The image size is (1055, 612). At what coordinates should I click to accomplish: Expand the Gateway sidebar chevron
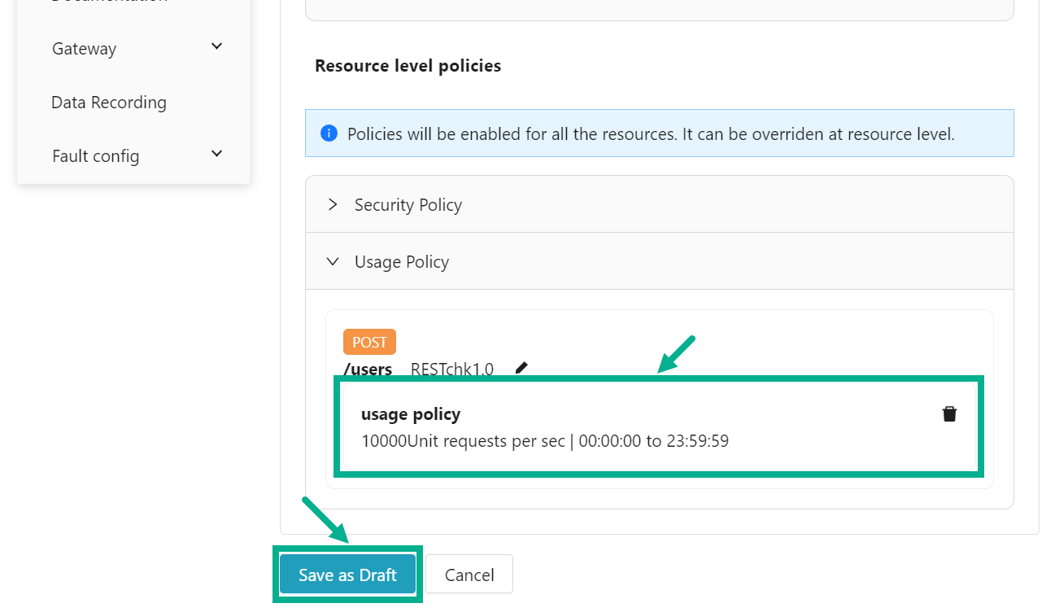[x=216, y=47]
